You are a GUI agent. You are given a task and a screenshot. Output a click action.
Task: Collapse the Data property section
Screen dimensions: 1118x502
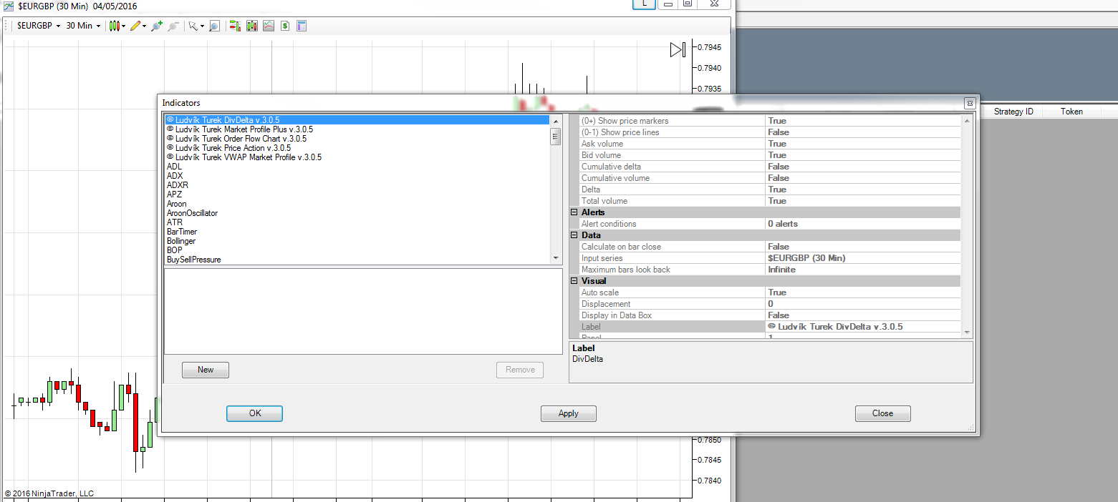[x=574, y=235]
